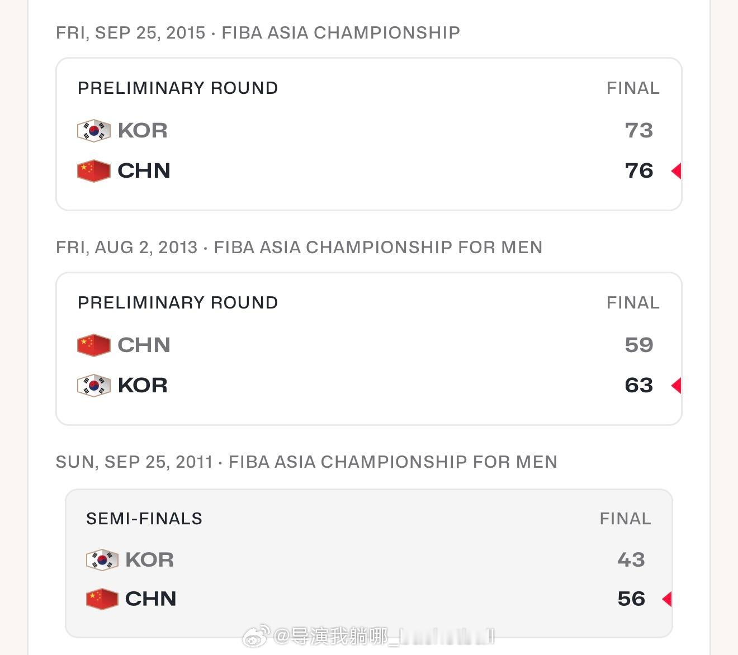
Task: Click China flag in 2011 semi-final
Action: [102, 599]
